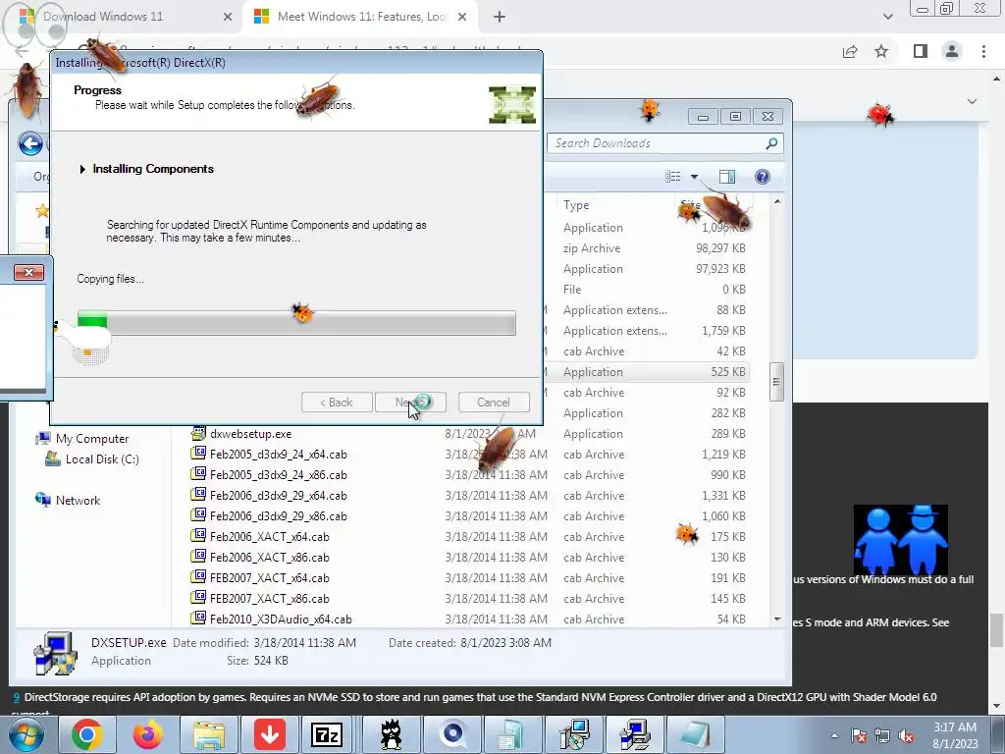The width and height of the screenshot is (1005, 754).
Task: Select the Meet Windows 11 tab
Action: click(361, 17)
